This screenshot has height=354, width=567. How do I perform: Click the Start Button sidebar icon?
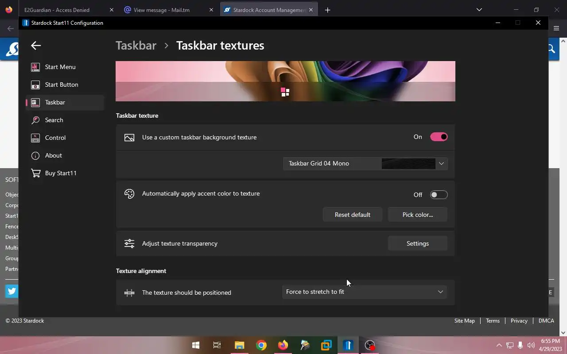(x=35, y=85)
